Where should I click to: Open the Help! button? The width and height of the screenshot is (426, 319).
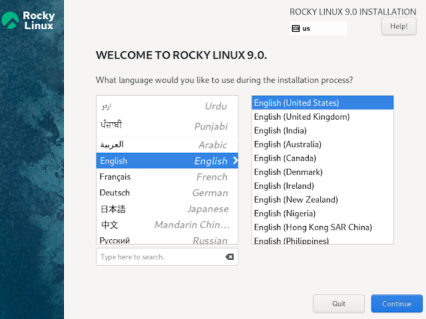pos(399,27)
